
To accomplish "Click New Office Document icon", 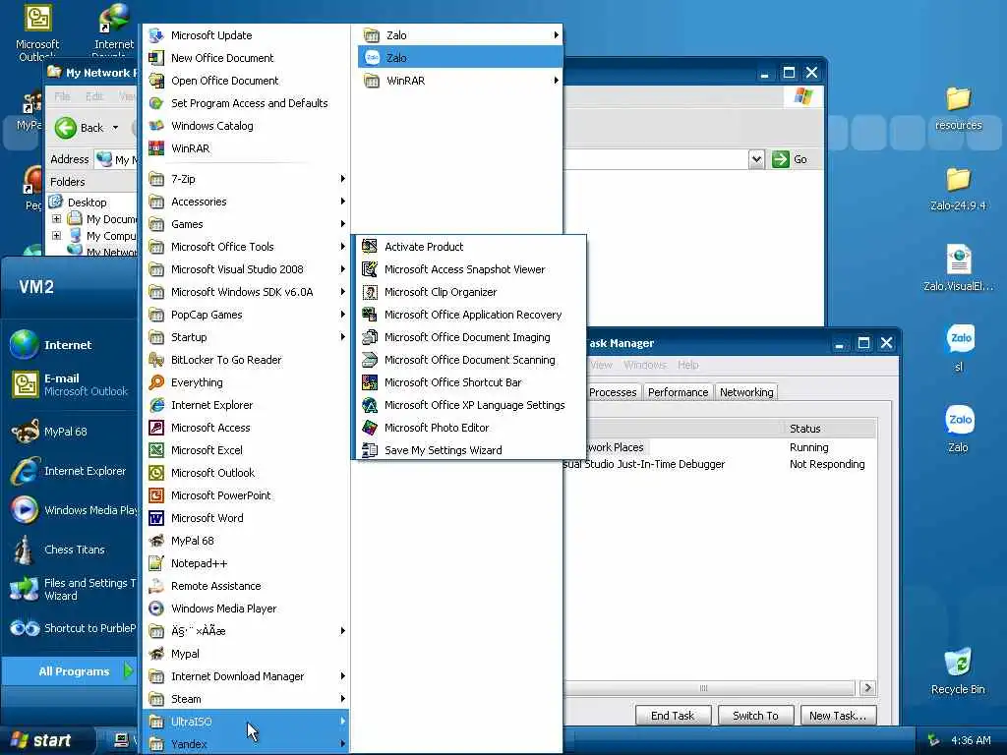I will click(x=156, y=58).
